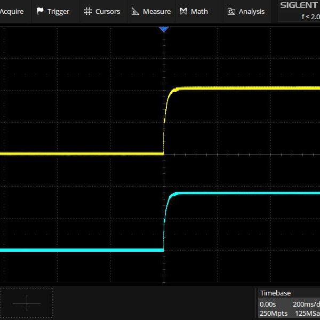Open the Acquire menu
This screenshot has width=320, height=320.
click(x=12, y=11)
